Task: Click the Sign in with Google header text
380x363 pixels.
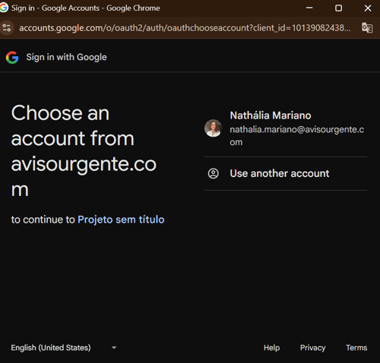Action: point(66,57)
